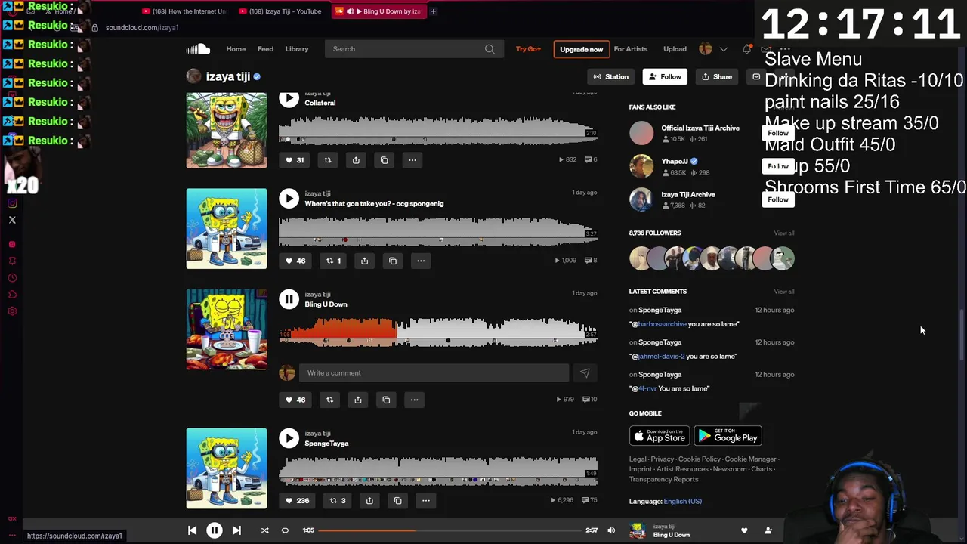Viewport: 967px width, 544px height.
Task: Play Where's that gon take you track
Action: pyautogui.click(x=289, y=199)
